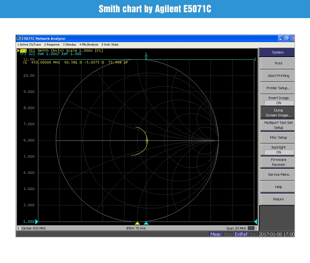This screenshot has width=310, height=263.
Task: Click the ExtRef status indicator
Action: tap(241, 234)
